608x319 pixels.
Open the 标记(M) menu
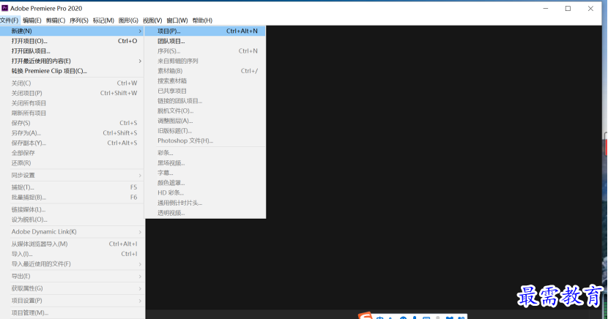103,20
